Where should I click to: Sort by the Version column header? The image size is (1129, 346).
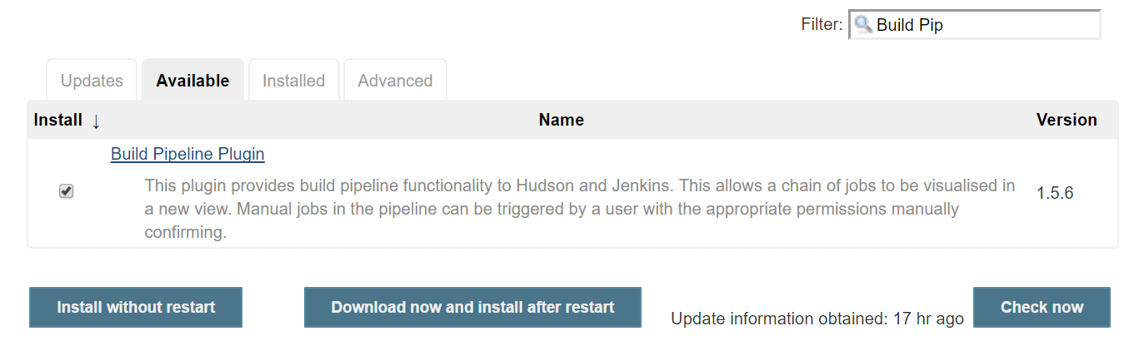point(1067,120)
